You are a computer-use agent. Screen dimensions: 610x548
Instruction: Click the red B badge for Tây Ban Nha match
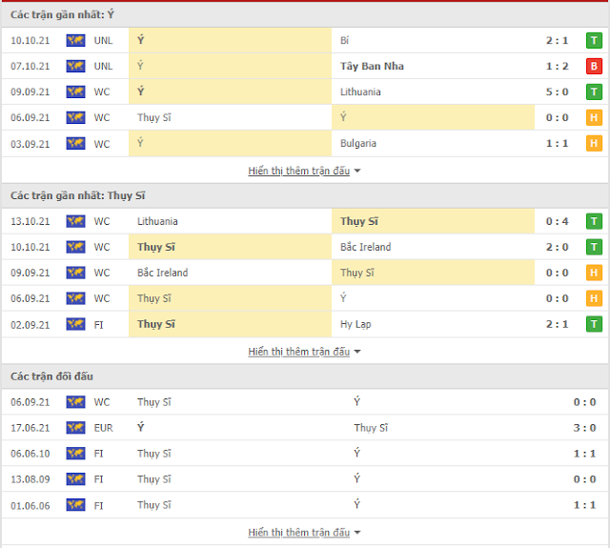click(x=594, y=66)
